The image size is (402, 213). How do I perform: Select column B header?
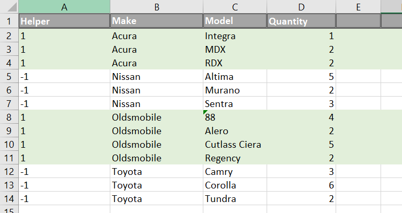(157, 7)
